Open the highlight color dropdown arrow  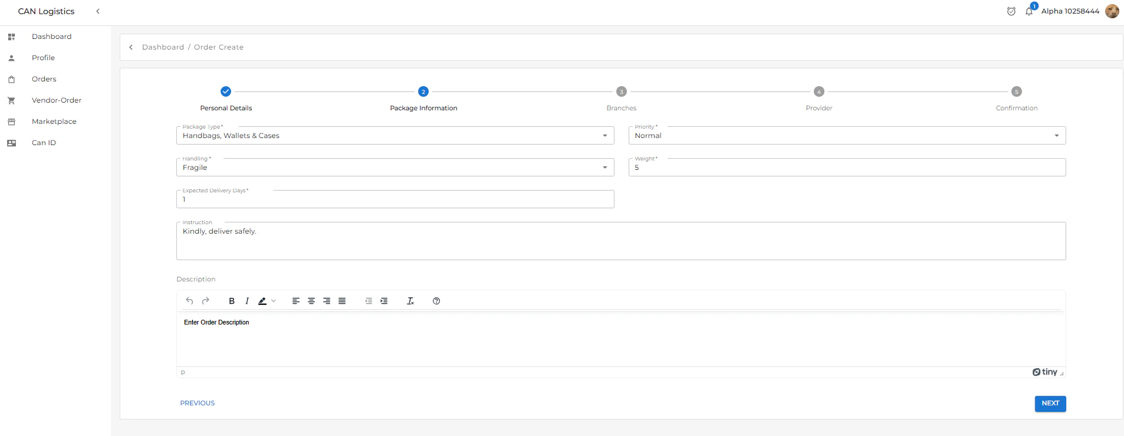pos(274,301)
